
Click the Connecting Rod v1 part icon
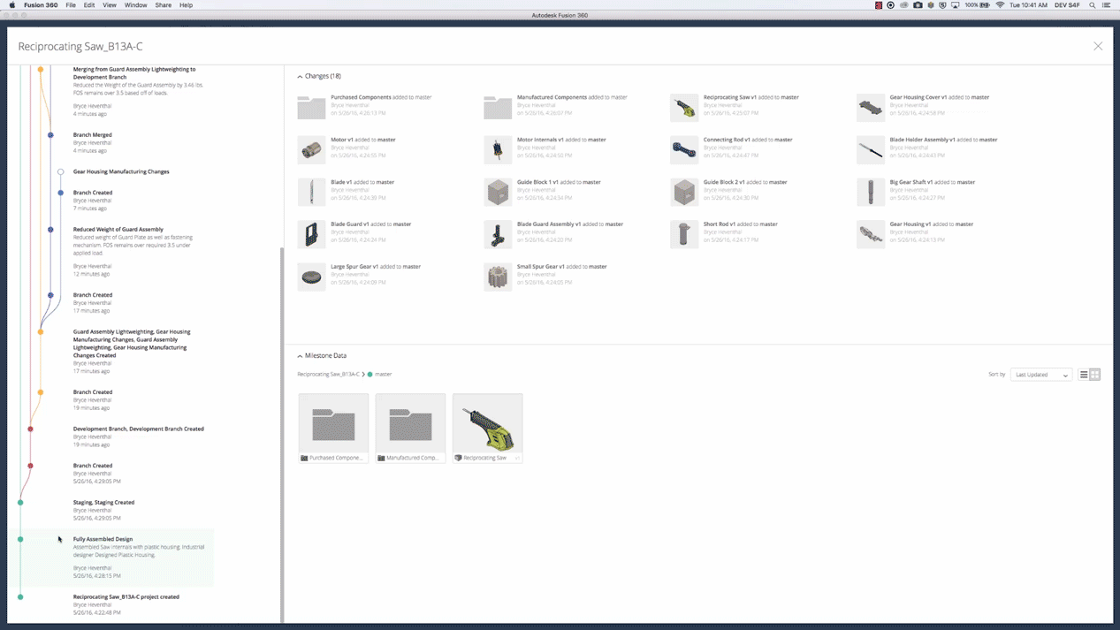683,149
